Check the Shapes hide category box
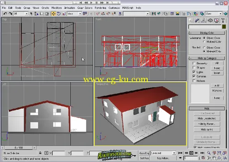This screenshot has width=229, height=162. (x=194, y=68)
